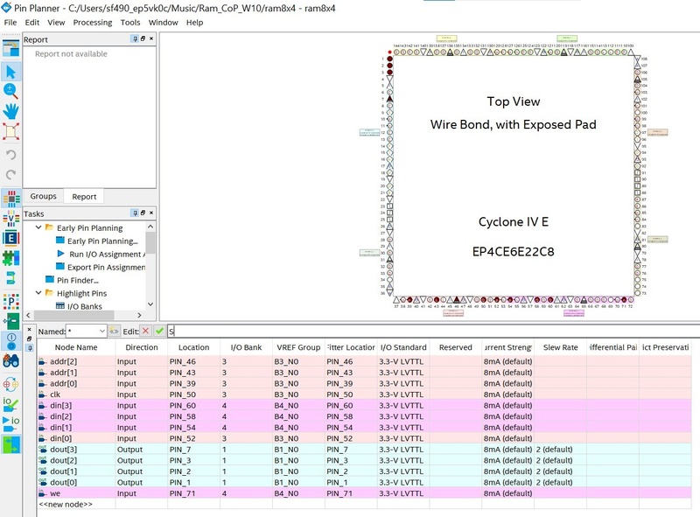
Task: Open the Pin Finder... task
Action: [x=78, y=280]
